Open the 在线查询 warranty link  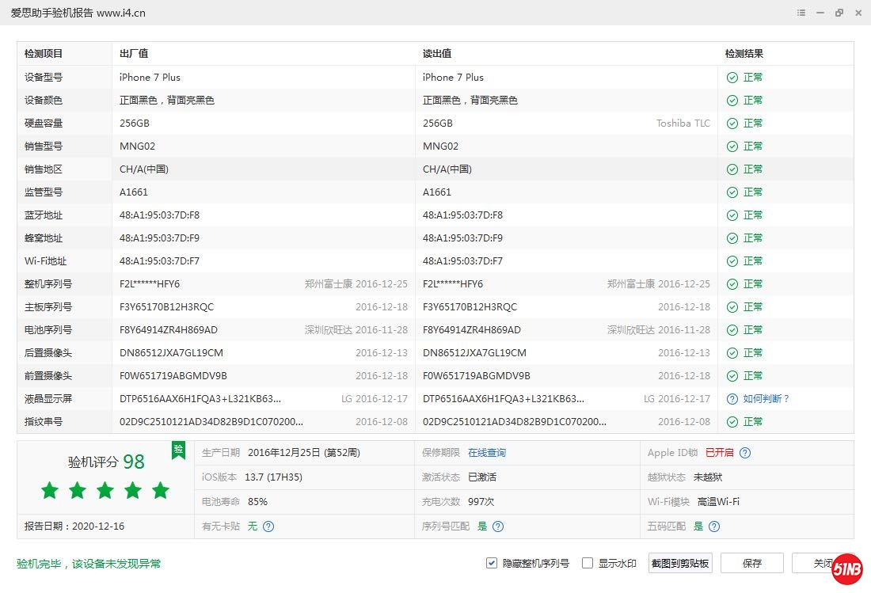click(487, 453)
